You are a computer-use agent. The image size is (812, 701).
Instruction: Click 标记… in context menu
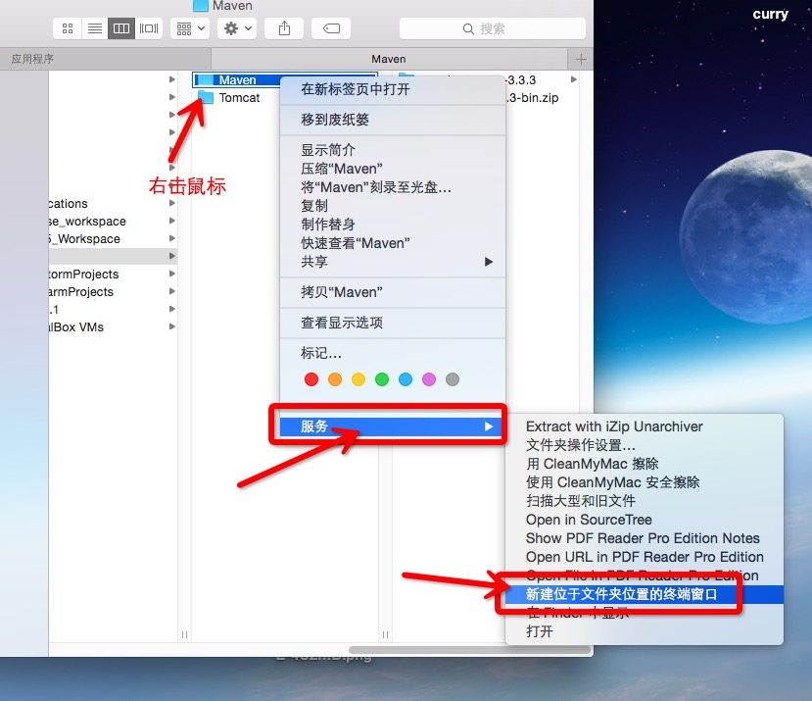(x=393, y=354)
